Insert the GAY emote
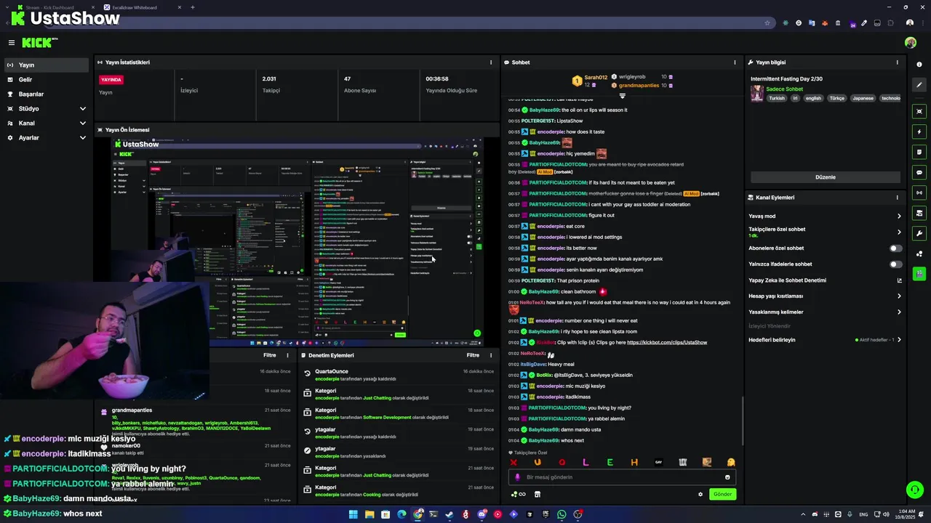 [658, 462]
